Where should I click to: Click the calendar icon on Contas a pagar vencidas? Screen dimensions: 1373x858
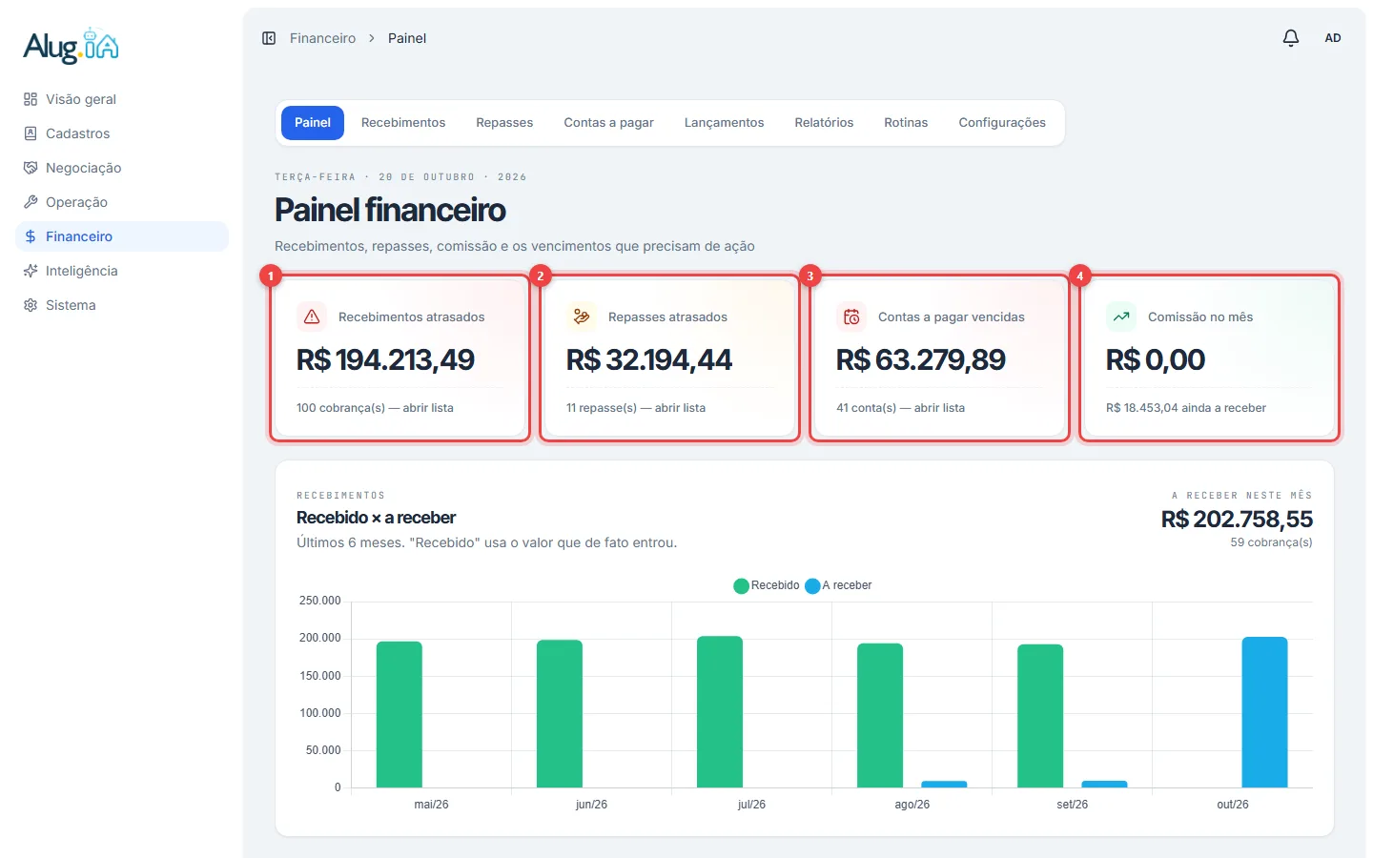pyautogui.click(x=851, y=317)
